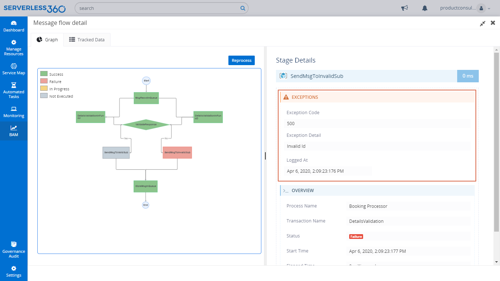Open the Monitoring section
The height and width of the screenshot is (281, 500).
coord(14,112)
